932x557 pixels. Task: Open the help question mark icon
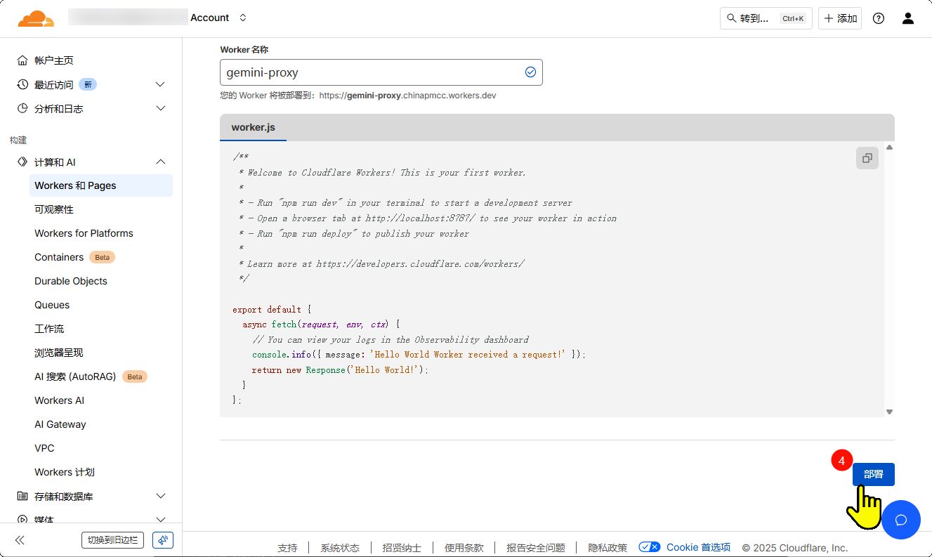coord(878,18)
